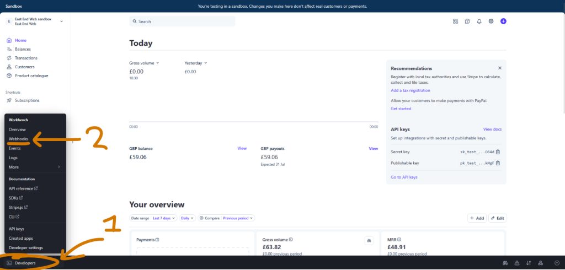Open SDKs documentation link
Viewport: 565px width, 270px height.
coord(15,198)
